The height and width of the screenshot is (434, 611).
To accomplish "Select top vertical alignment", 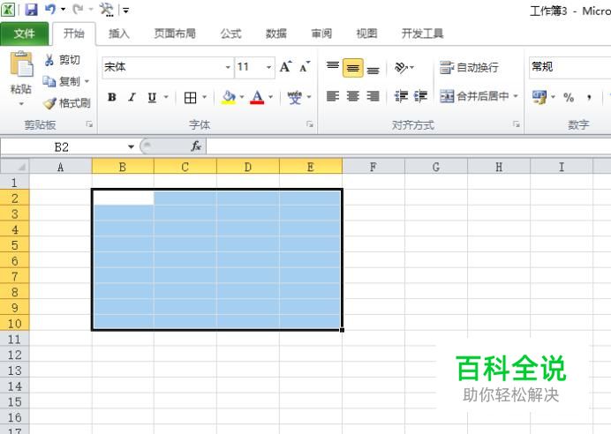I will (333, 67).
